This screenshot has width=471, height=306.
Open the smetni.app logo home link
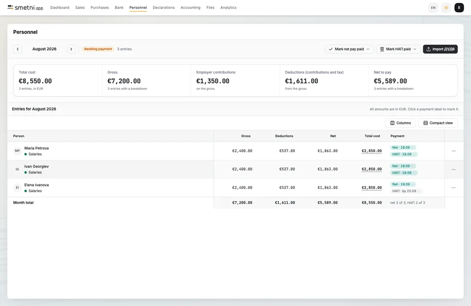point(25,7)
